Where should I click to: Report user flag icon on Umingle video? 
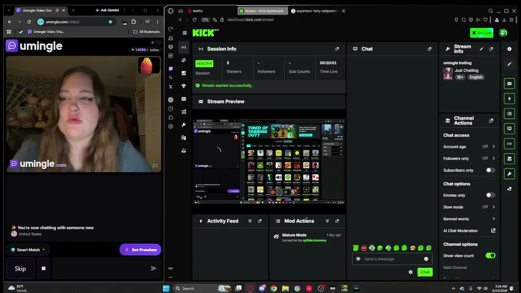pyautogui.click(x=155, y=166)
